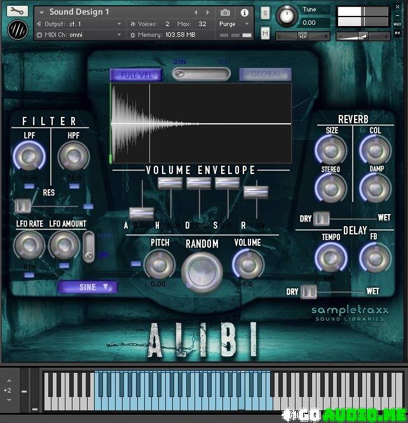Click the camera snapshot icon
Image resolution: width=408 pixels, height=423 pixels.
tap(225, 13)
